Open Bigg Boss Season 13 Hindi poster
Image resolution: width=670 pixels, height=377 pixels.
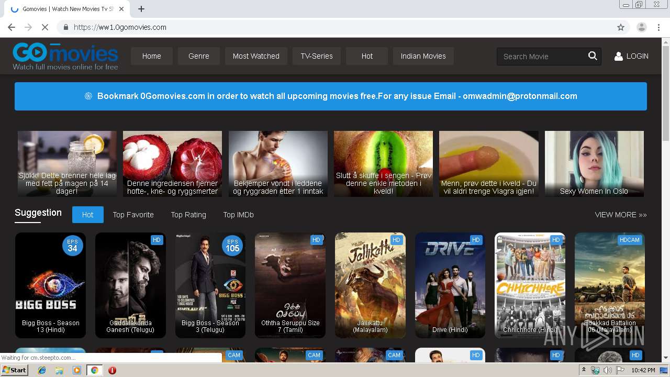[x=51, y=285]
